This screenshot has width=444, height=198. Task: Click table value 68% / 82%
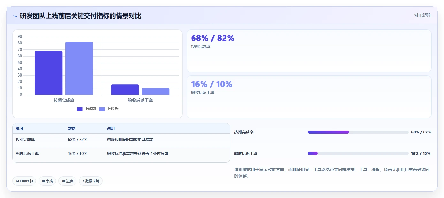coord(77,140)
